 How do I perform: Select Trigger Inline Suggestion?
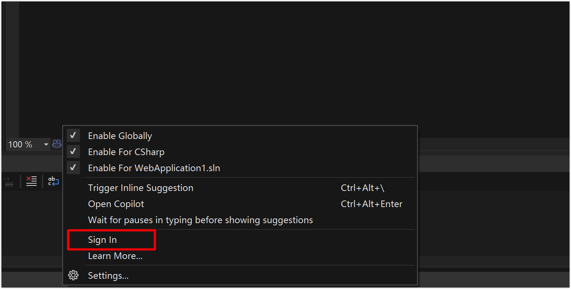pos(141,188)
